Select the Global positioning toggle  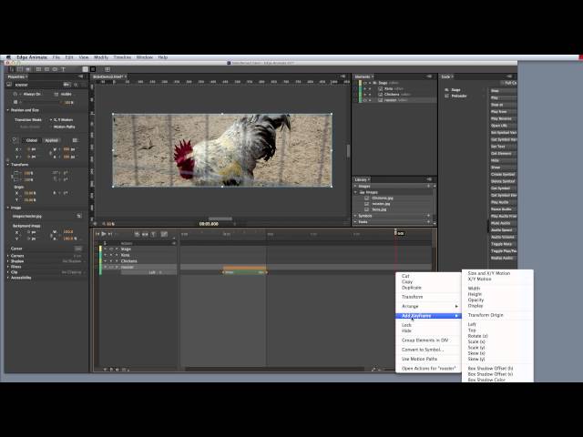click(32, 140)
